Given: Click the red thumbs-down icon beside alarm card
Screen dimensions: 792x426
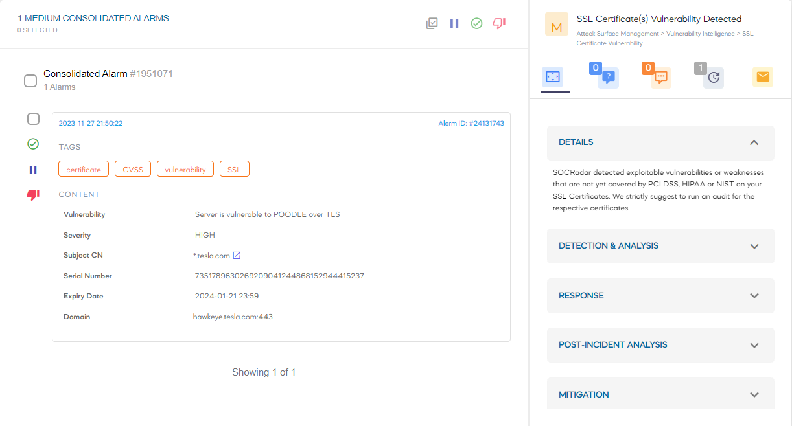Looking at the screenshot, I should 33,195.
